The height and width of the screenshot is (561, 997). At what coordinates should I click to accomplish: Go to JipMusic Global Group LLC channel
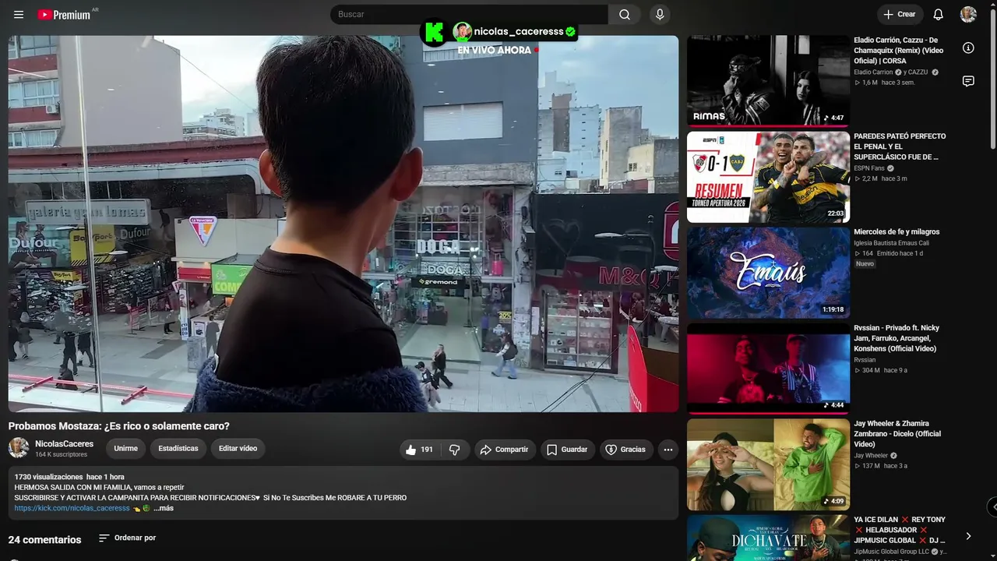(891, 552)
